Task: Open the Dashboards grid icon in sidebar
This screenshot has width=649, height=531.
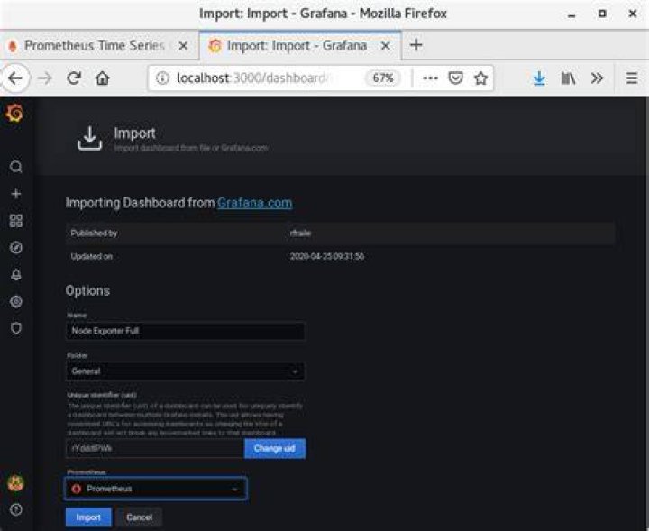Action: click(x=15, y=221)
